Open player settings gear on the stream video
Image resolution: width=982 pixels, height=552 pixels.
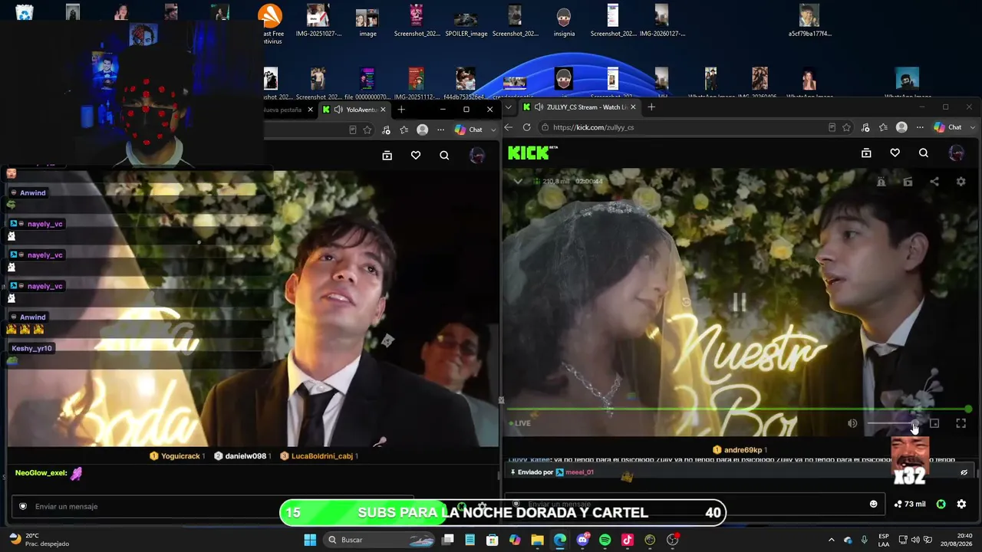pyautogui.click(x=961, y=182)
